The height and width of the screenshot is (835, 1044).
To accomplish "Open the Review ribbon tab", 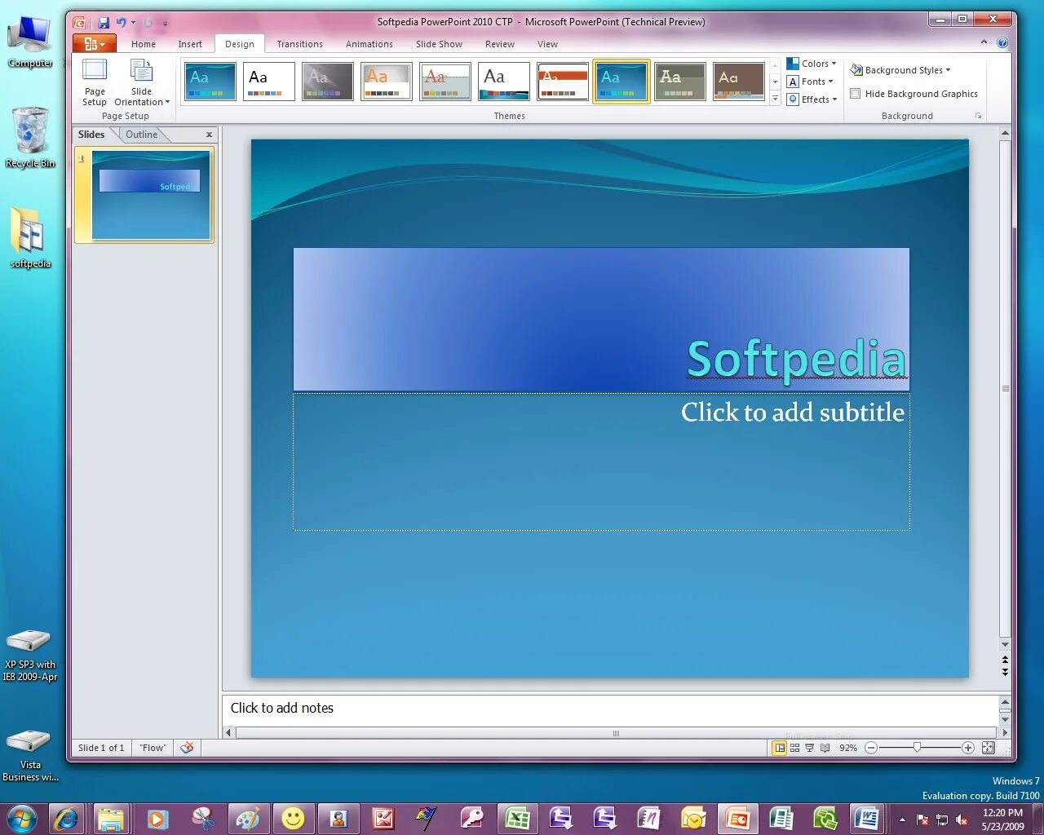I will (x=499, y=44).
